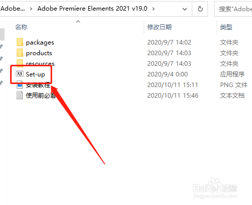Viewport: 252px width, 205px height.
Task: Select the Set-up application icon
Action: click(20, 74)
